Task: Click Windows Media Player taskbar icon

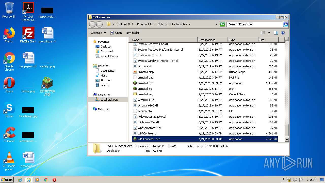Action: click(37, 180)
